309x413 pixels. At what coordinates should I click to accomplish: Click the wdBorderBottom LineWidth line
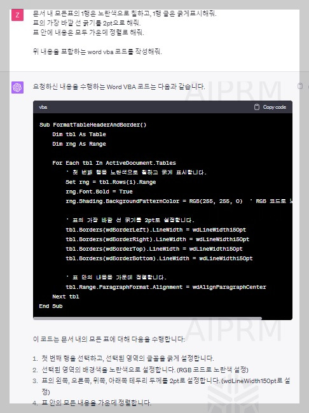click(159, 258)
